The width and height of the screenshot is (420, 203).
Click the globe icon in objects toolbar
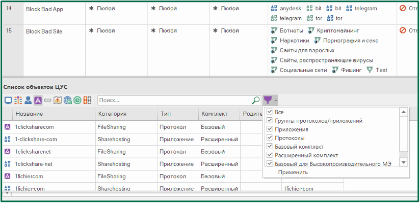[67, 100]
